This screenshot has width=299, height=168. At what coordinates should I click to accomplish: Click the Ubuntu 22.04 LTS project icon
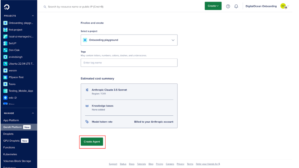click(x=5, y=63)
